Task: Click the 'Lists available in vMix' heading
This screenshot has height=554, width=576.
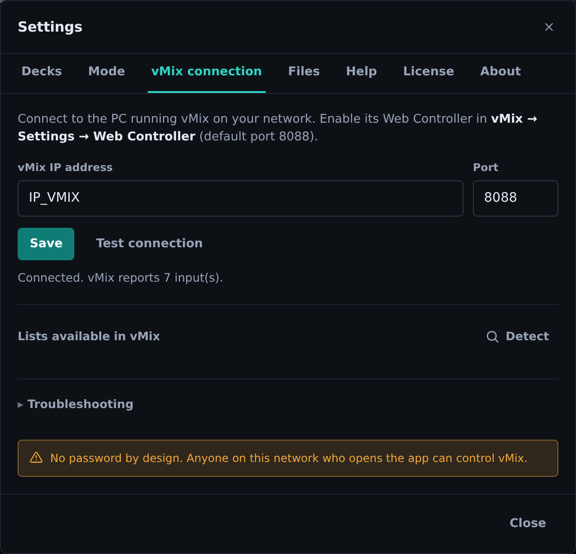Action: coord(89,336)
